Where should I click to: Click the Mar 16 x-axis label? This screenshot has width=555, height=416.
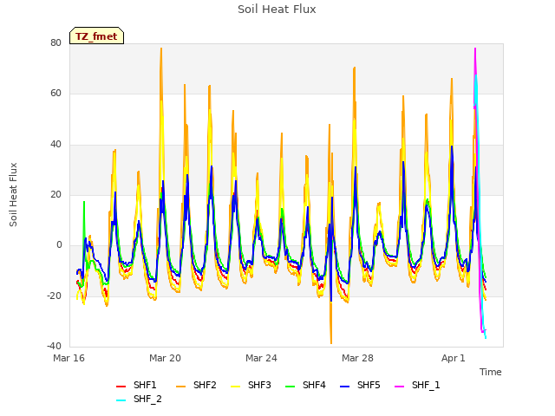click(69, 358)
